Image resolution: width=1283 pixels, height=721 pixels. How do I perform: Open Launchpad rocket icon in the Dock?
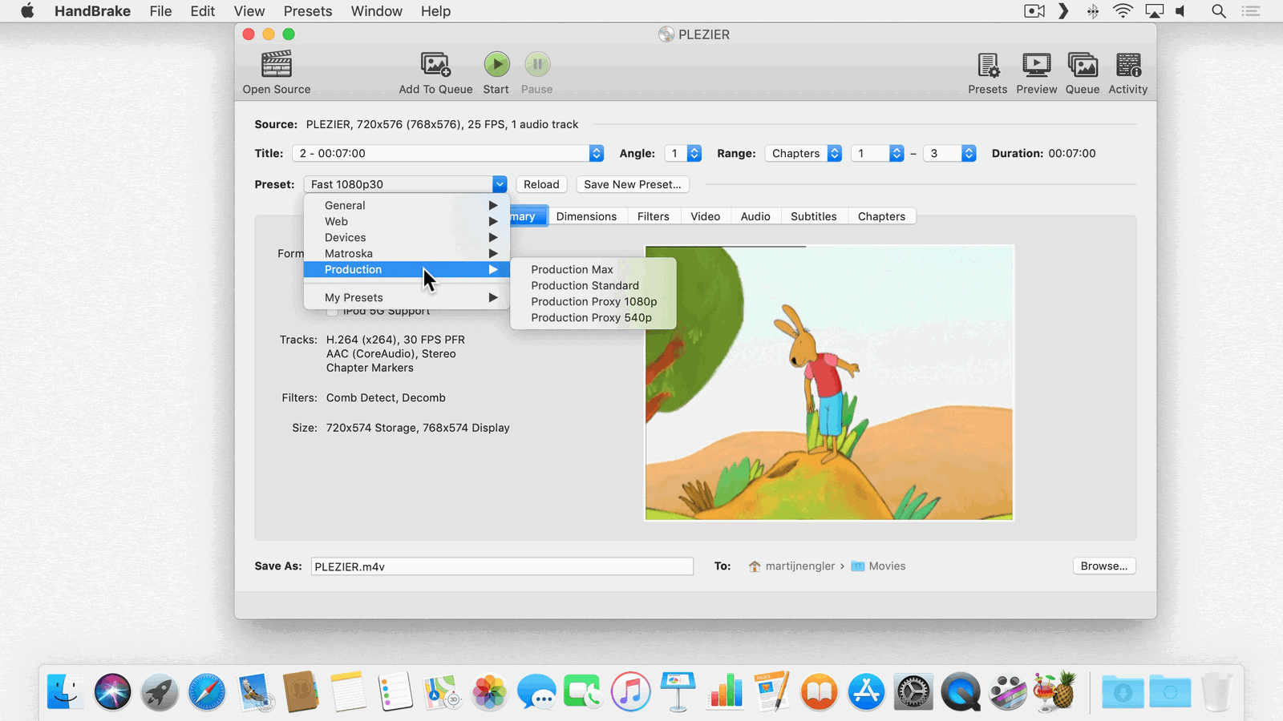click(160, 691)
